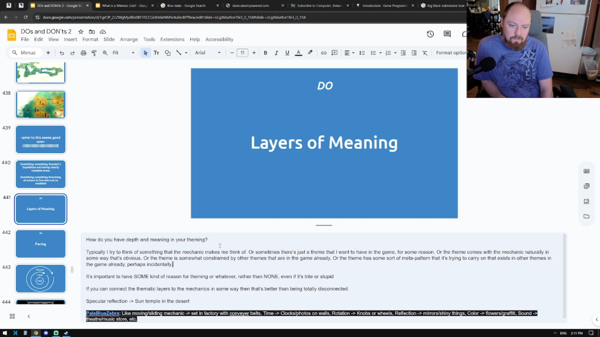Toggle Bold formatting
The width and height of the screenshot is (600, 337).
pyautogui.click(x=265, y=53)
